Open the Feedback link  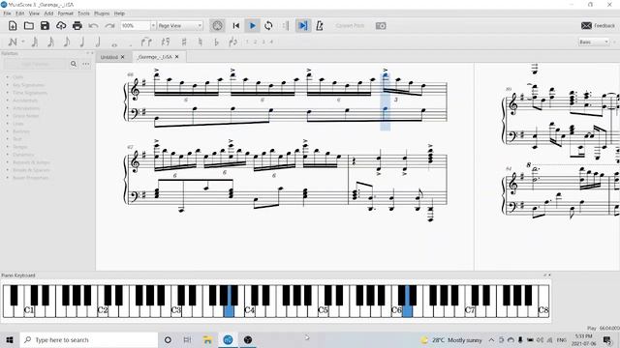tap(599, 26)
